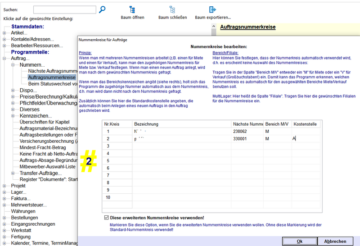Image resolution: width=360 pixels, height=246 pixels.
Task: Expand the Bestellungen node
Action: coord(4,218)
